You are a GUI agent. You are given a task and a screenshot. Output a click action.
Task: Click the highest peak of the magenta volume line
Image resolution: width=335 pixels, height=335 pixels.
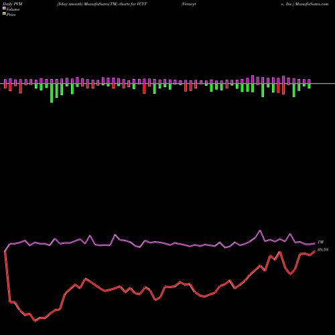click(260, 230)
